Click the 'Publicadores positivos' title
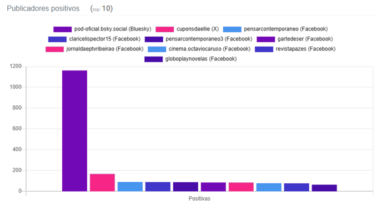 click(43, 8)
